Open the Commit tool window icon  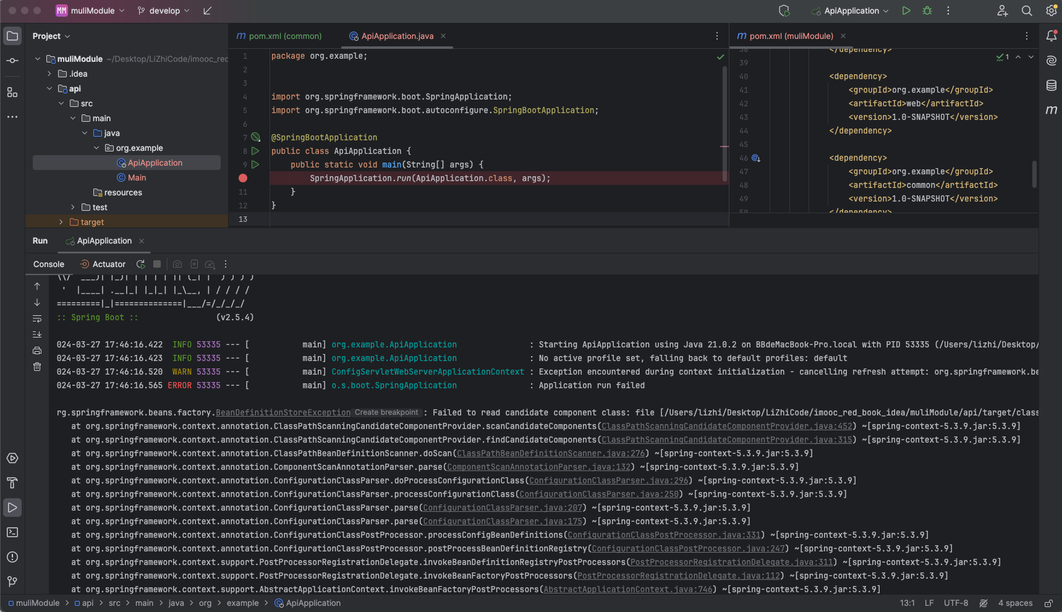tap(12, 61)
